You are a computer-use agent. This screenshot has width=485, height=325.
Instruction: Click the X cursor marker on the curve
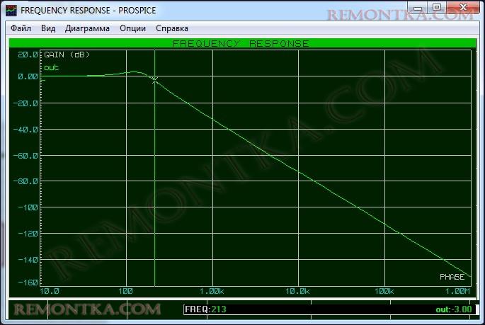(x=155, y=80)
